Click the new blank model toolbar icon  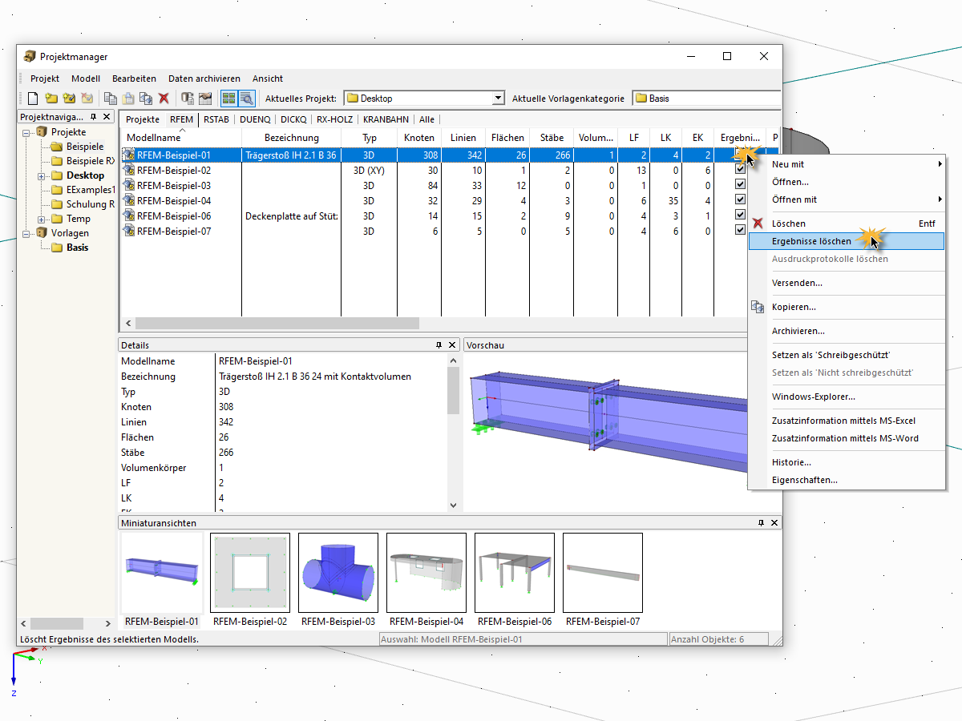[33, 99]
